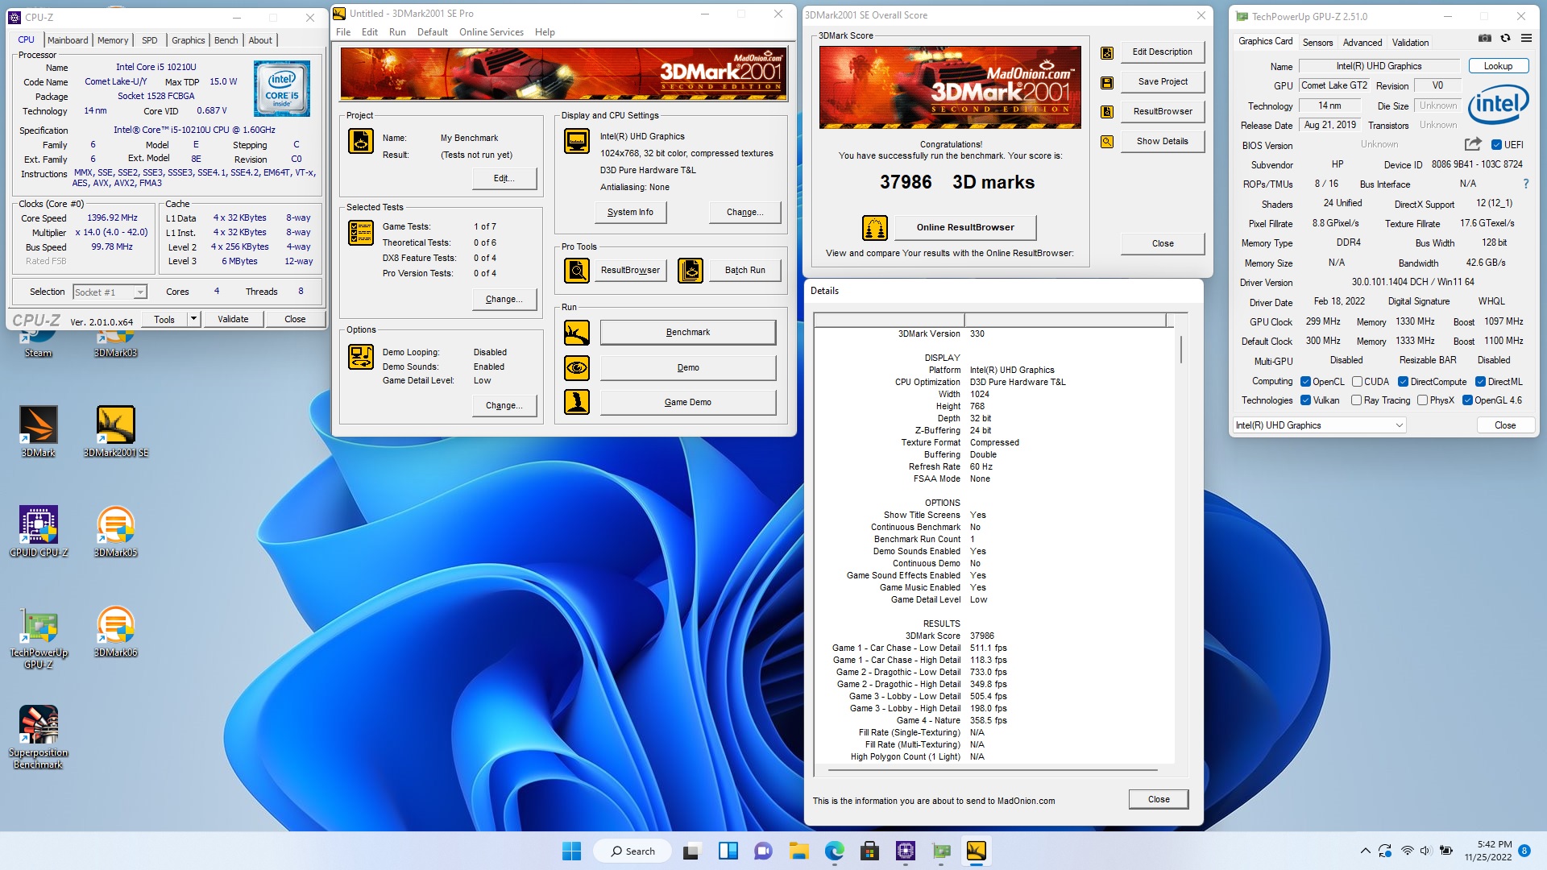Image resolution: width=1547 pixels, height=870 pixels.
Task: Switch to the Mainboard tab in CPU-Z
Action: pyautogui.click(x=68, y=40)
